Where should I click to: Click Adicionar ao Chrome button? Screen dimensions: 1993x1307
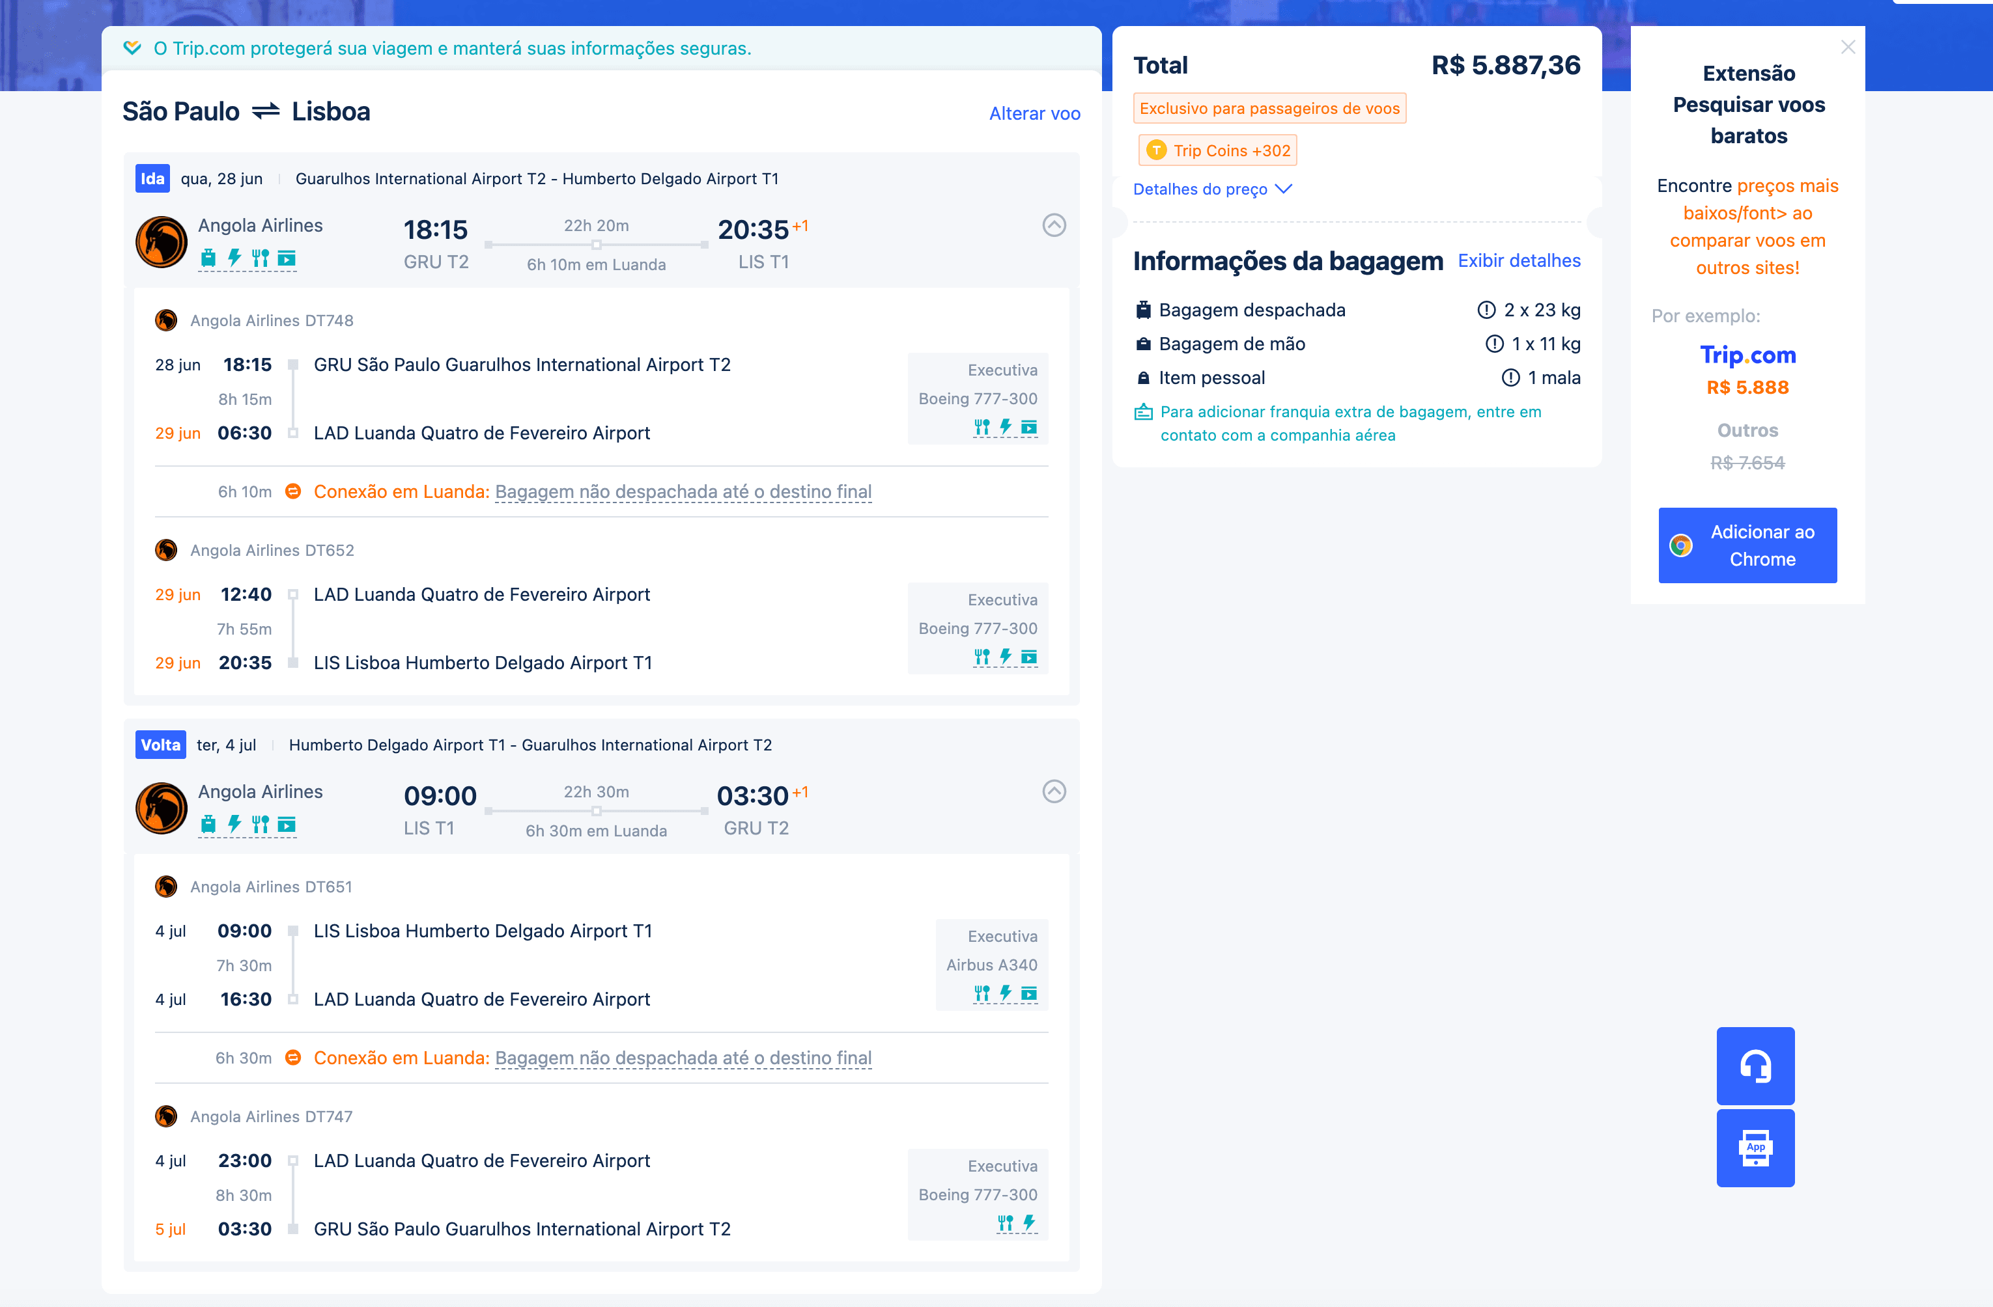(x=1747, y=545)
